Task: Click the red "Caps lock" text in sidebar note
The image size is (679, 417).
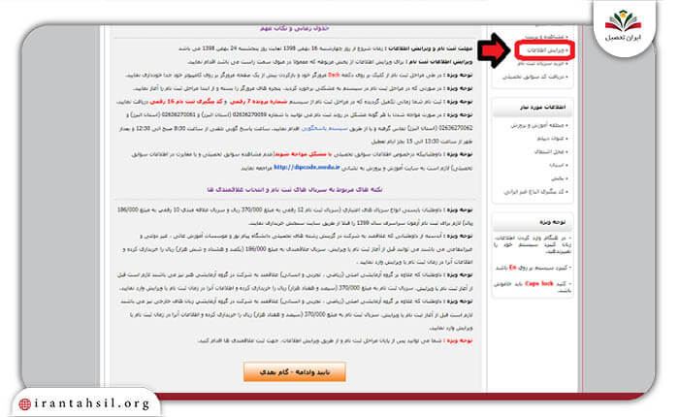Action: [x=538, y=283]
